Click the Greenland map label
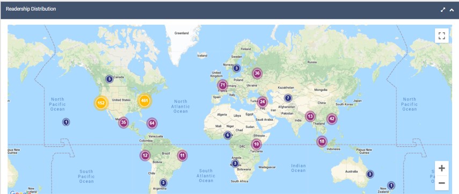459x194 pixels. [181, 33]
